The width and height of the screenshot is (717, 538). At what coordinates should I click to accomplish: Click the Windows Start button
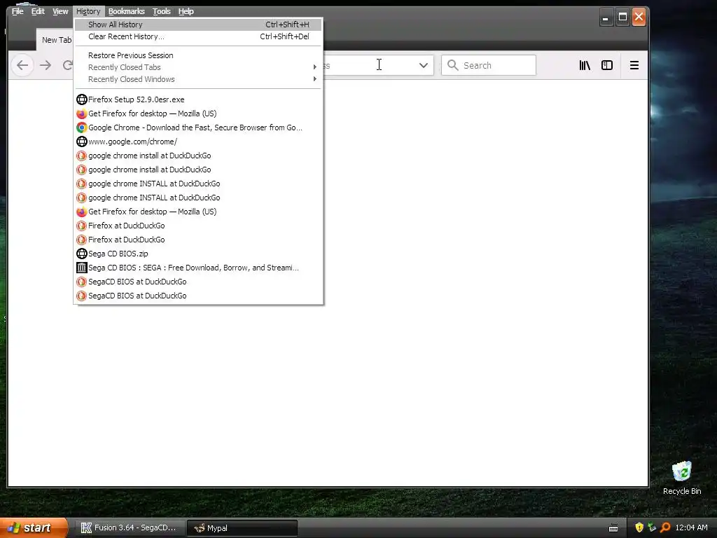tap(34, 528)
